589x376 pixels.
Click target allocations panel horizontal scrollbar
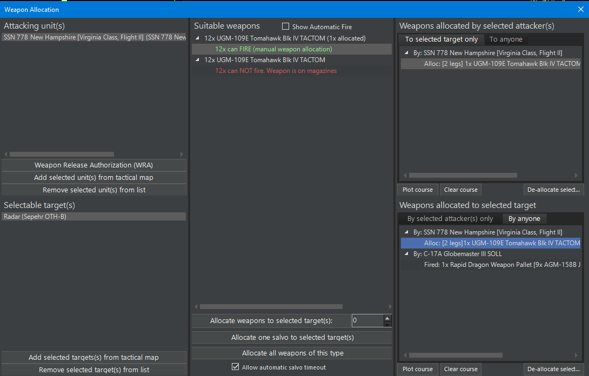[x=456, y=355]
